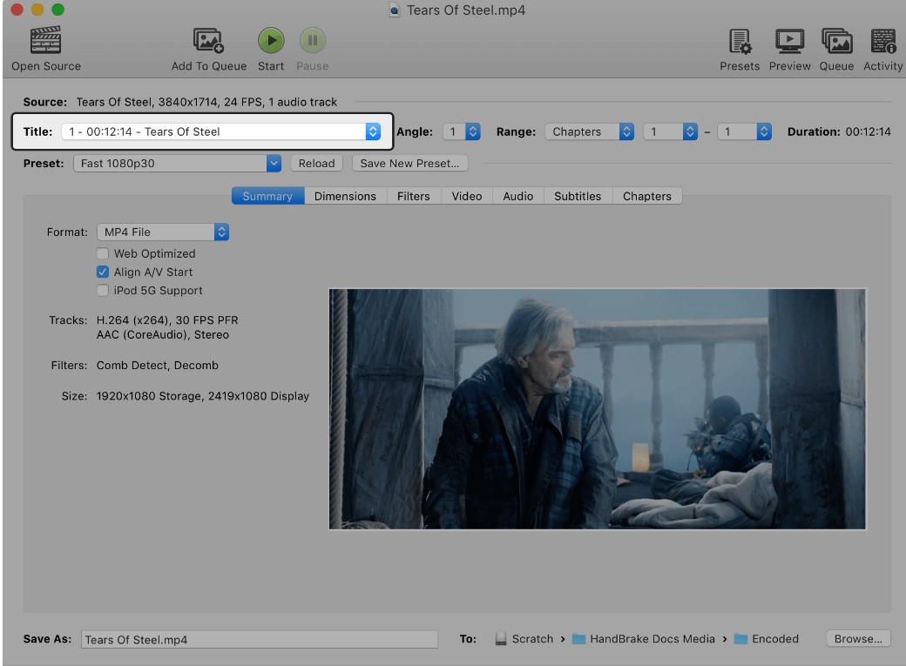906x666 pixels.
Task: Click the H.264 (x264), 30 FPS PFR text
Action: (167, 320)
